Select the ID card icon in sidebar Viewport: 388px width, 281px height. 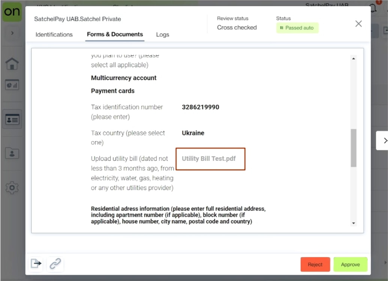12,119
